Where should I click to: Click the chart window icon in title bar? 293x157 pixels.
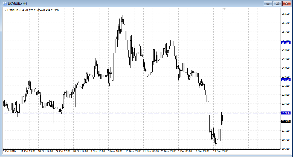(4, 4)
